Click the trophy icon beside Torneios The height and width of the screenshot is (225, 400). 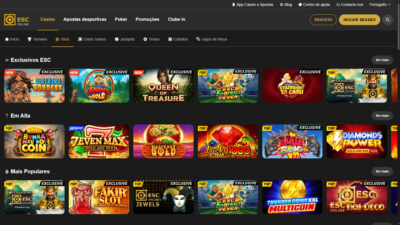(30, 39)
